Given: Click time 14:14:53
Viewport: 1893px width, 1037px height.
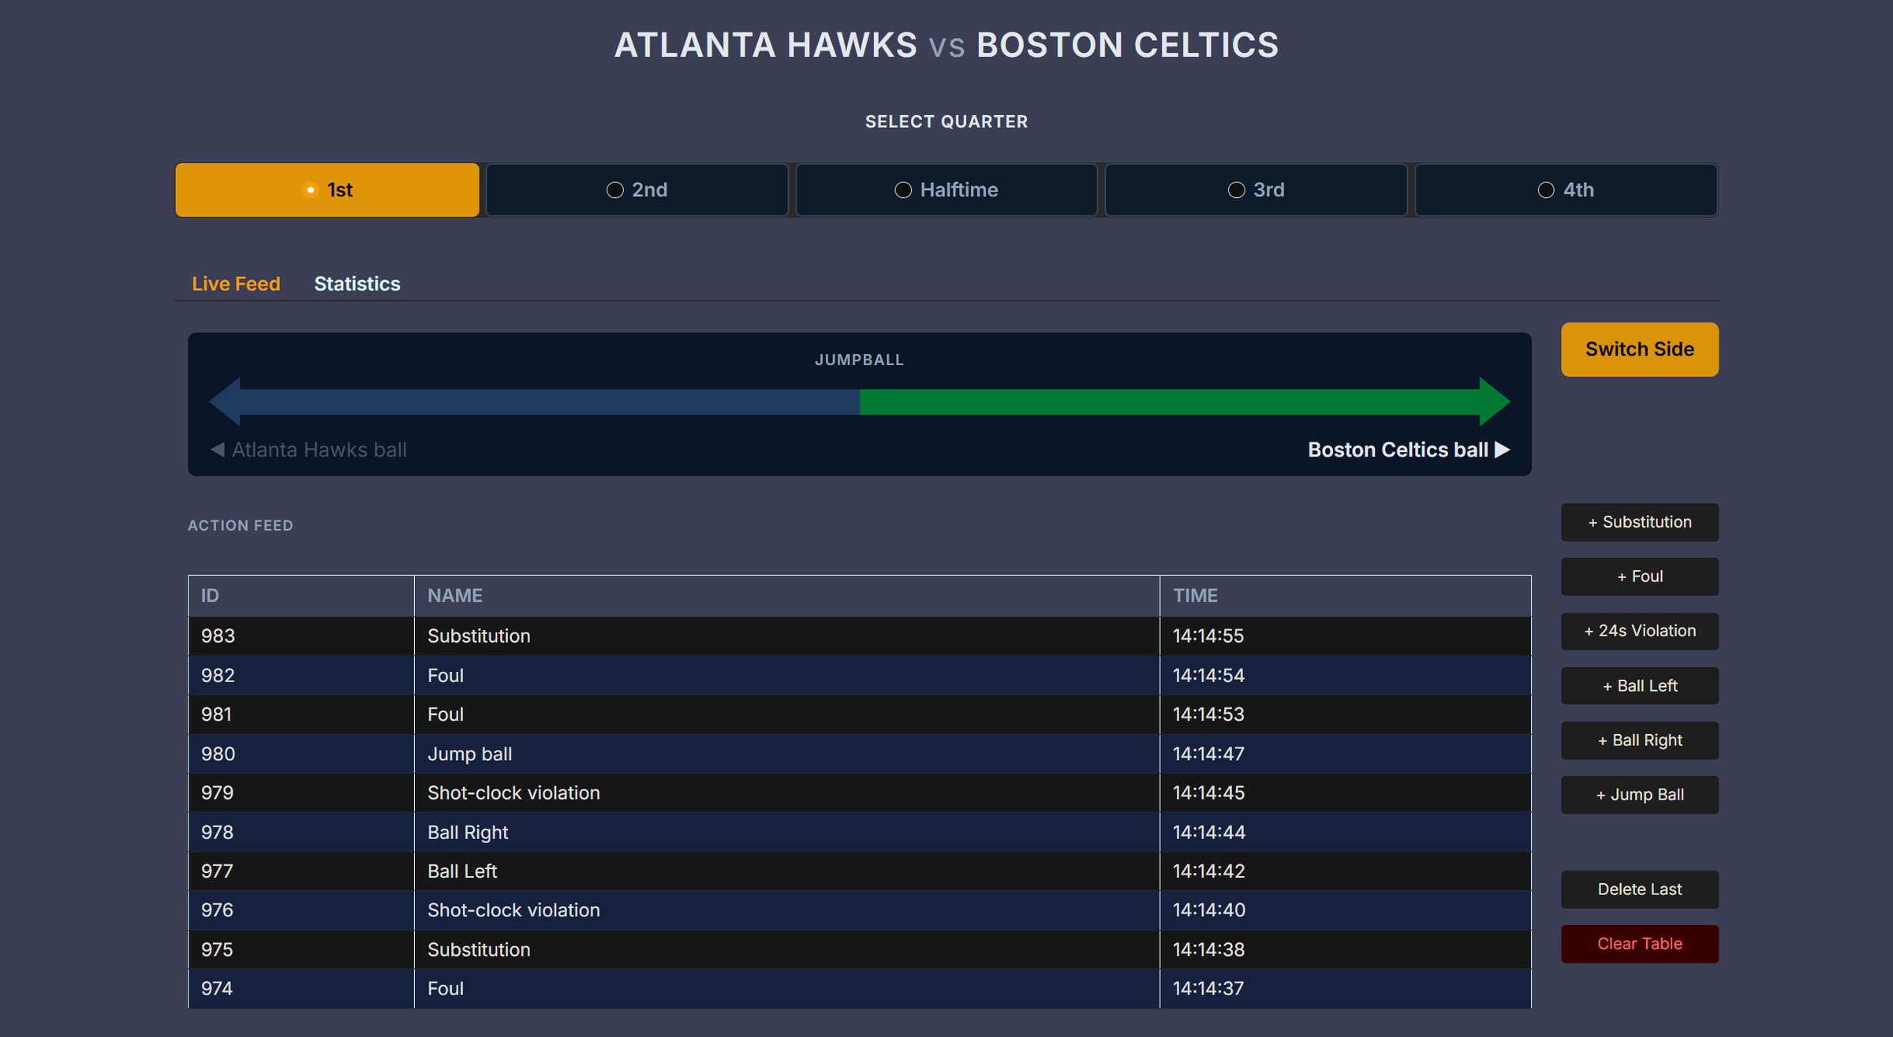Looking at the screenshot, I should pos(1208,714).
